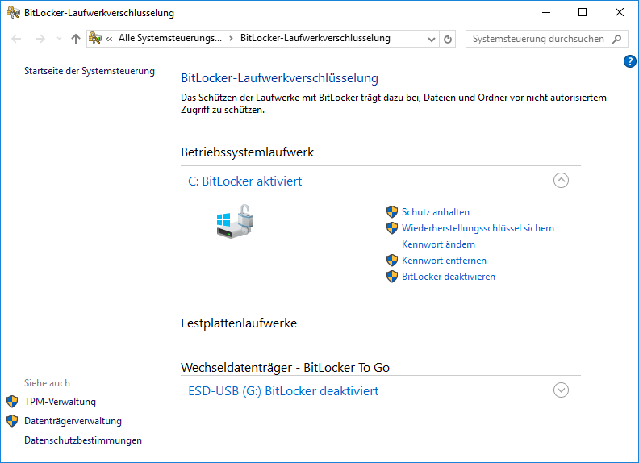
Task: Maximize the BitLocker window
Action: coord(583,12)
